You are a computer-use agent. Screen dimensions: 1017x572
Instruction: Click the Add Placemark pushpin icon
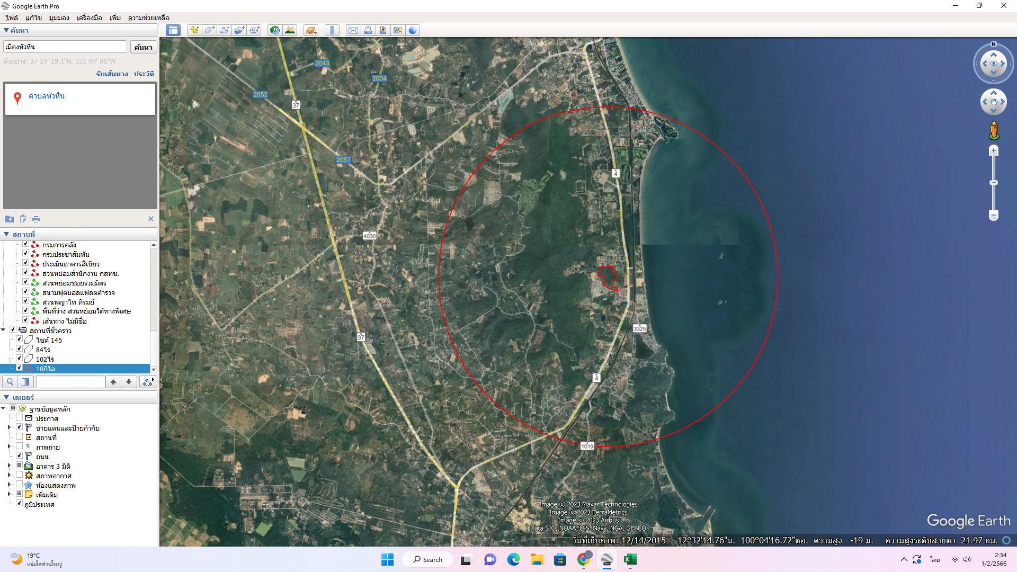coord(194,30)
